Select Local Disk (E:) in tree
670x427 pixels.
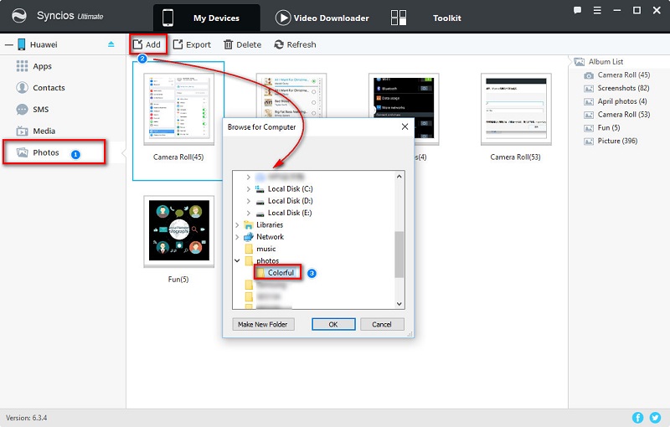(290, 213)
